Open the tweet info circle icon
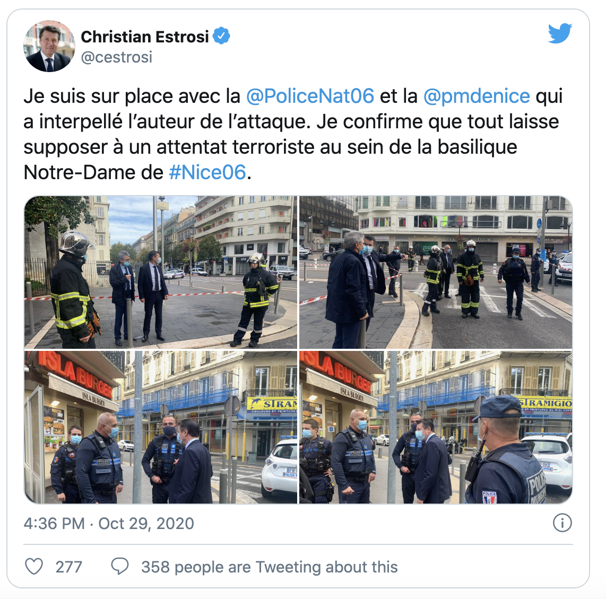 [562, 523]
